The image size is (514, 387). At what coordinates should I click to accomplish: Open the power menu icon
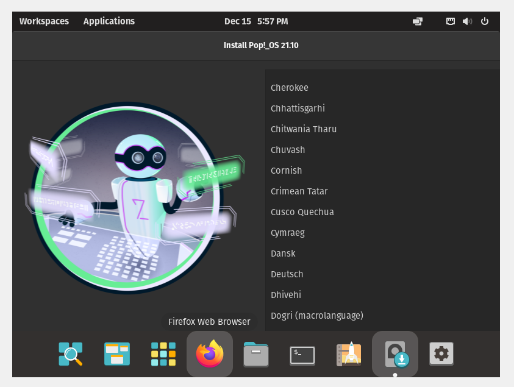[x=485, y=21]
